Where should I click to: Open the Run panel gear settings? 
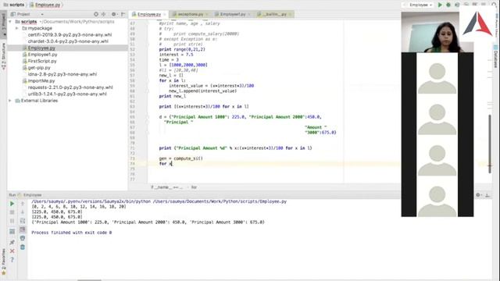(x=478, y=195)
